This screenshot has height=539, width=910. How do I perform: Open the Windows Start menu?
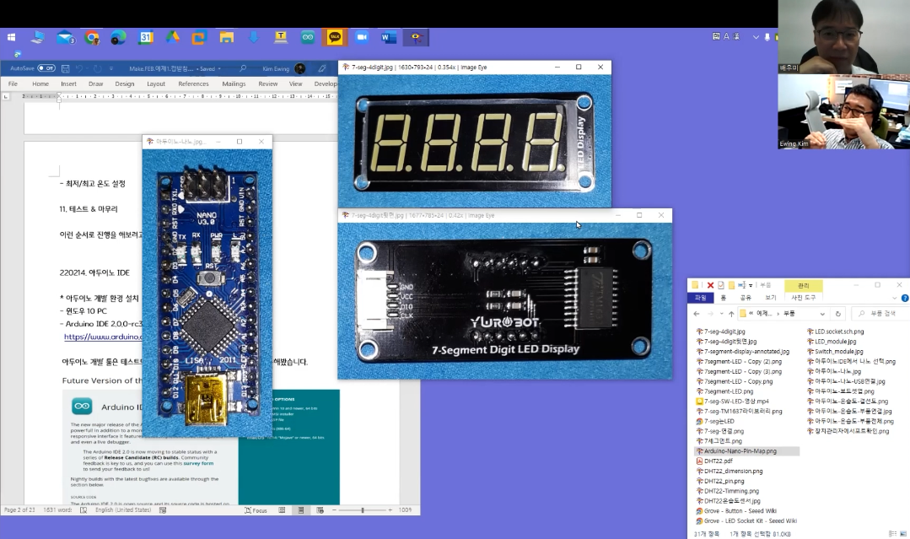[11, 38]
